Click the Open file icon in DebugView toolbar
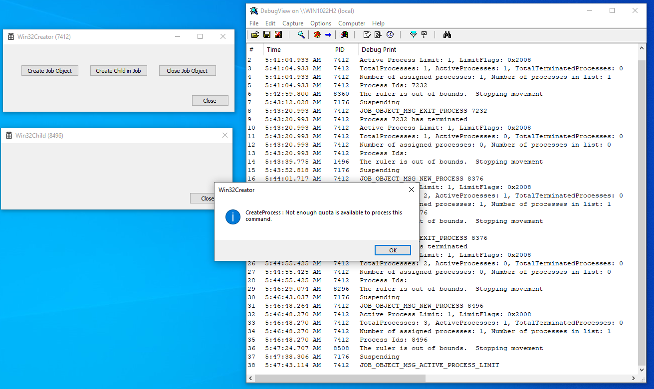 pos(255,34)
